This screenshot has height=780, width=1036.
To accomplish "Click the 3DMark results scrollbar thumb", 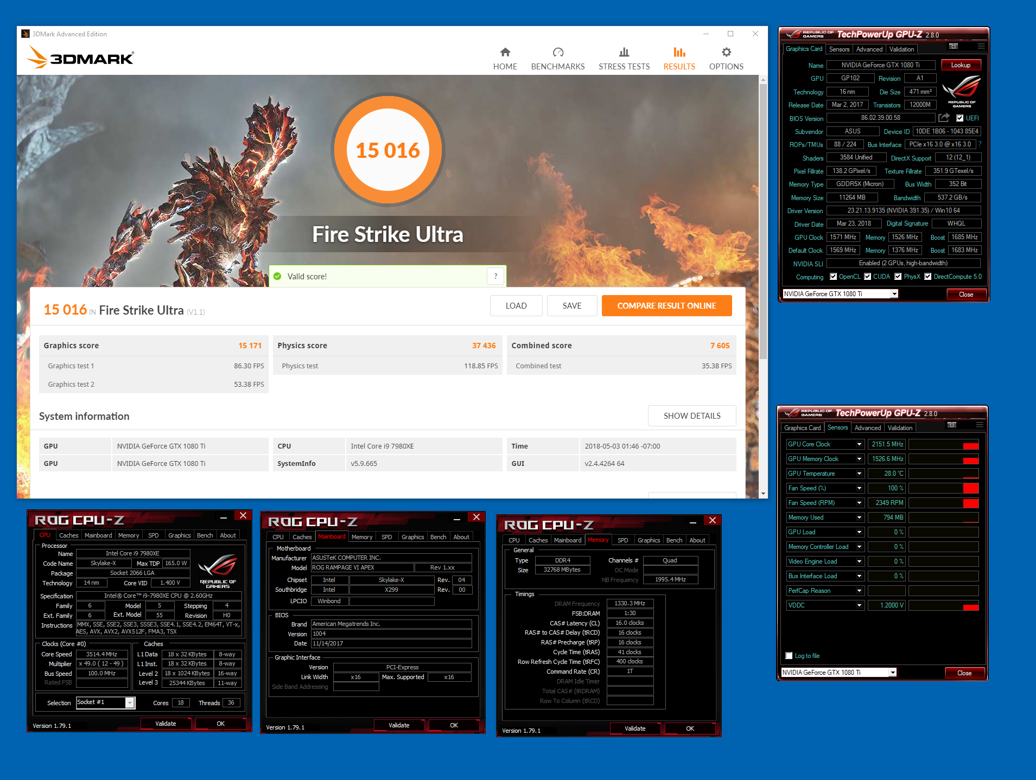I will point(763,221).
